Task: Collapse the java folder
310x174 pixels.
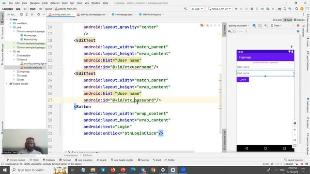Action: (11, 27)
